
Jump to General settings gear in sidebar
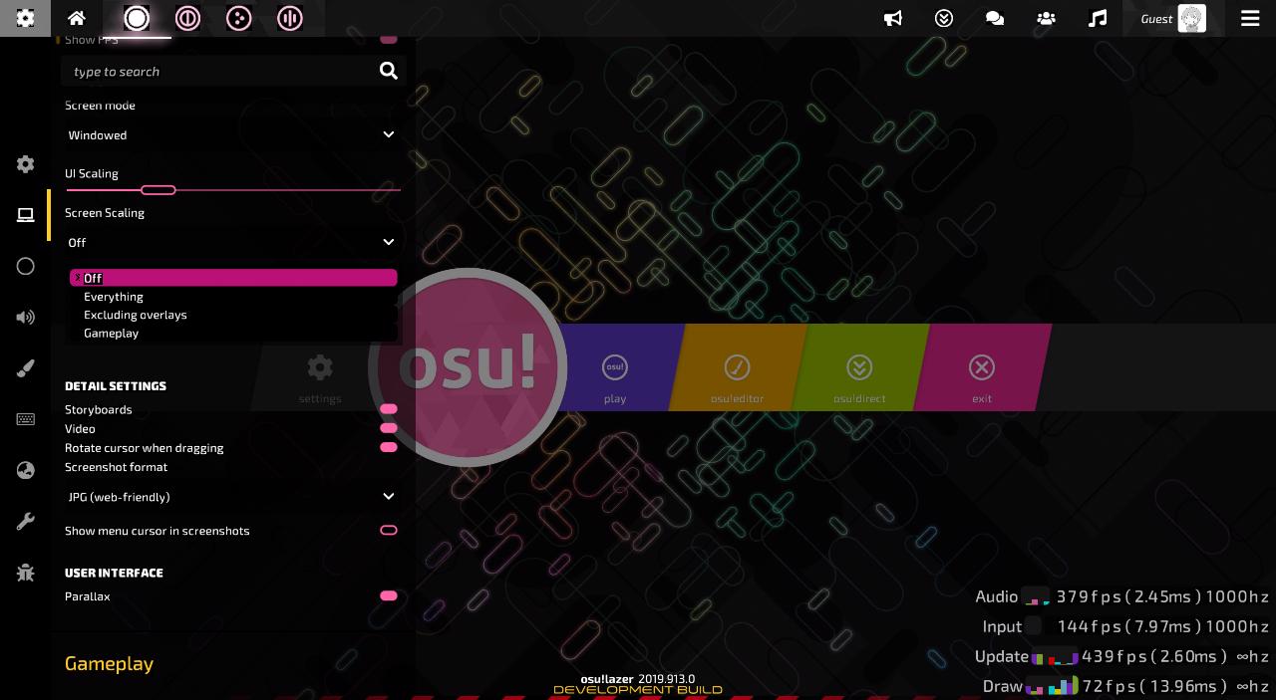coord(26,164)
